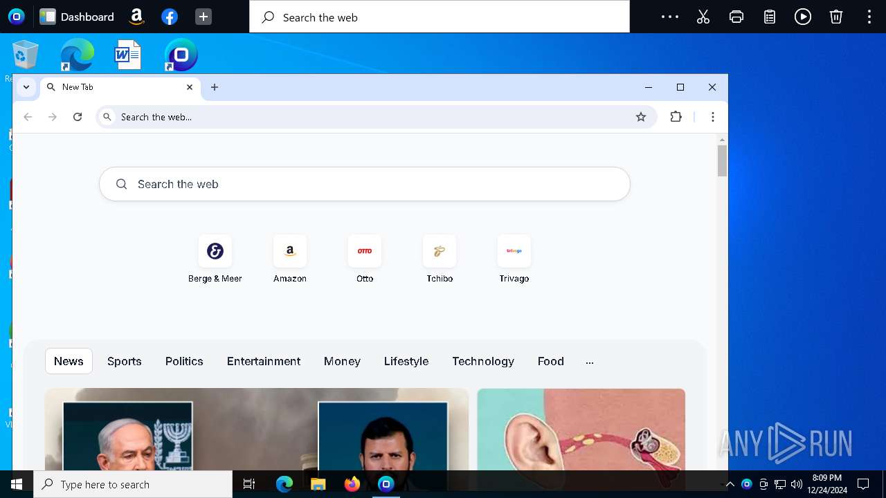Open the three-dots more options in top bar
The width and height of the screenshot is (886, 498).
(670, 17)
